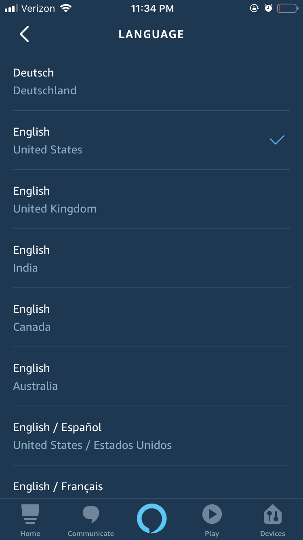Switch to the Devices tab
303x540 pixels.
(x=273, y=520)
